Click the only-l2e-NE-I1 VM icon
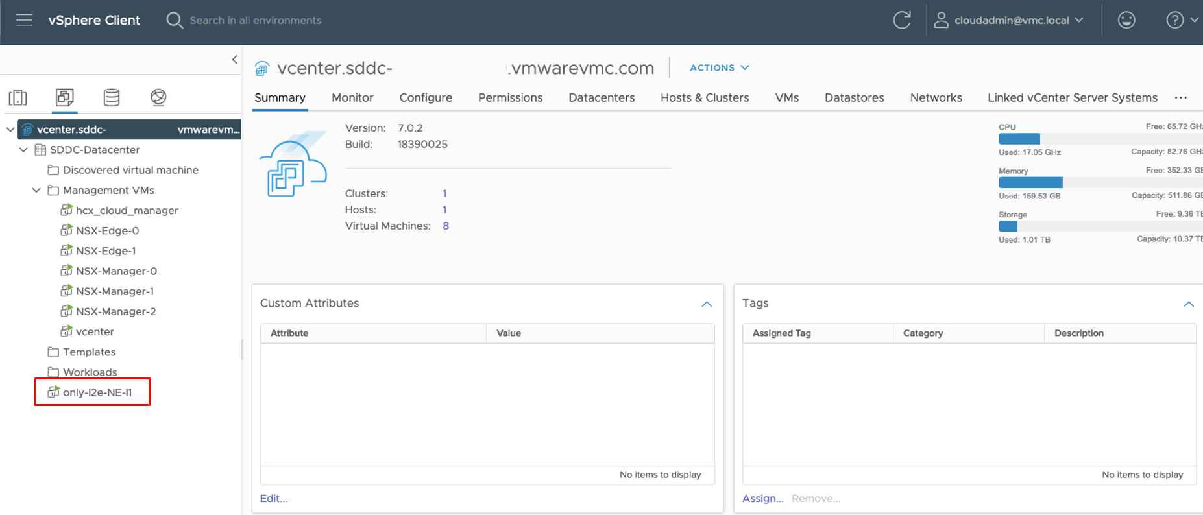This screenshot has width=1203, height=515. tap(53, 392)
